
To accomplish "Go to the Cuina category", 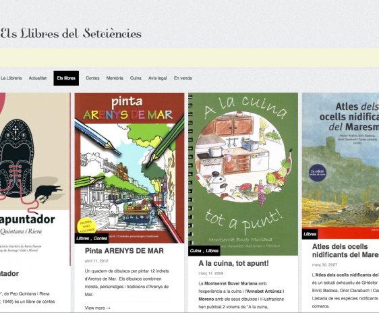I will click(x=136, y=78).
